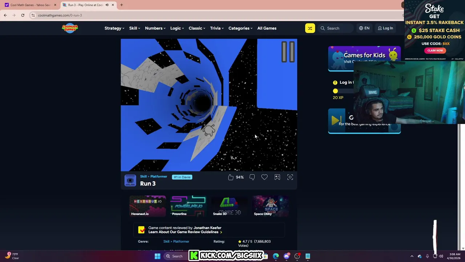Open OBS Studio from the taskbar
The image size is (465, 262).
pyautogui.click(x=297, y=256)
